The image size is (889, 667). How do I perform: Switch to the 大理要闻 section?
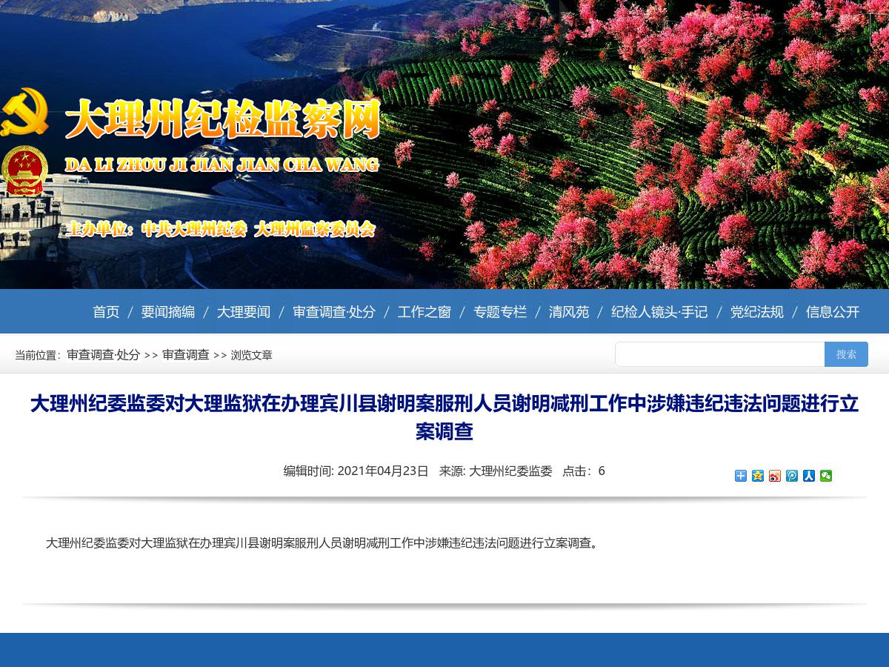(x=244, y=311)
